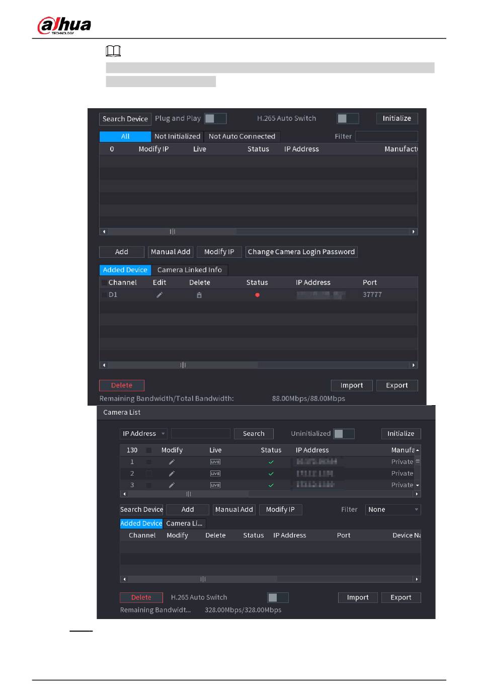Toggle H.265 Auto Switch in upper panel
This screenshot has width=478, height=689.
click(348, 118)
